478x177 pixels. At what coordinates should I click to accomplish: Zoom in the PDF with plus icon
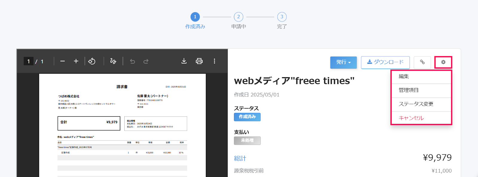tap(76, 61)
